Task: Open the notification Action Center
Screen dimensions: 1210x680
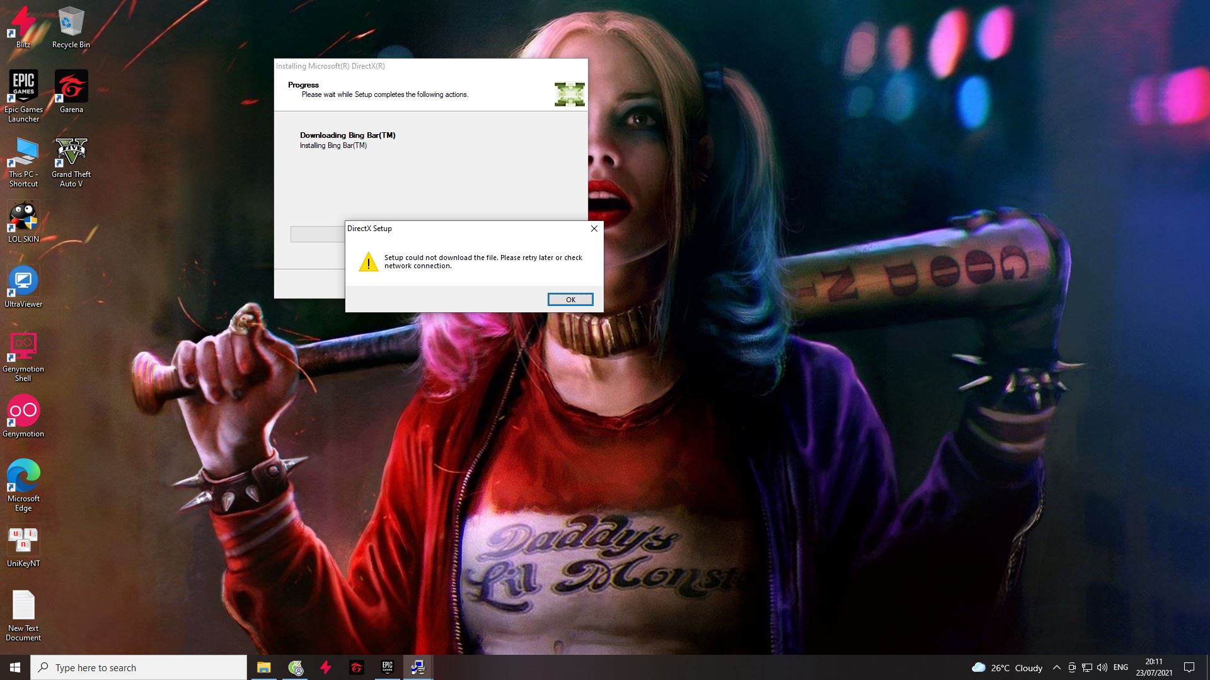Action: pos(1189,667)
